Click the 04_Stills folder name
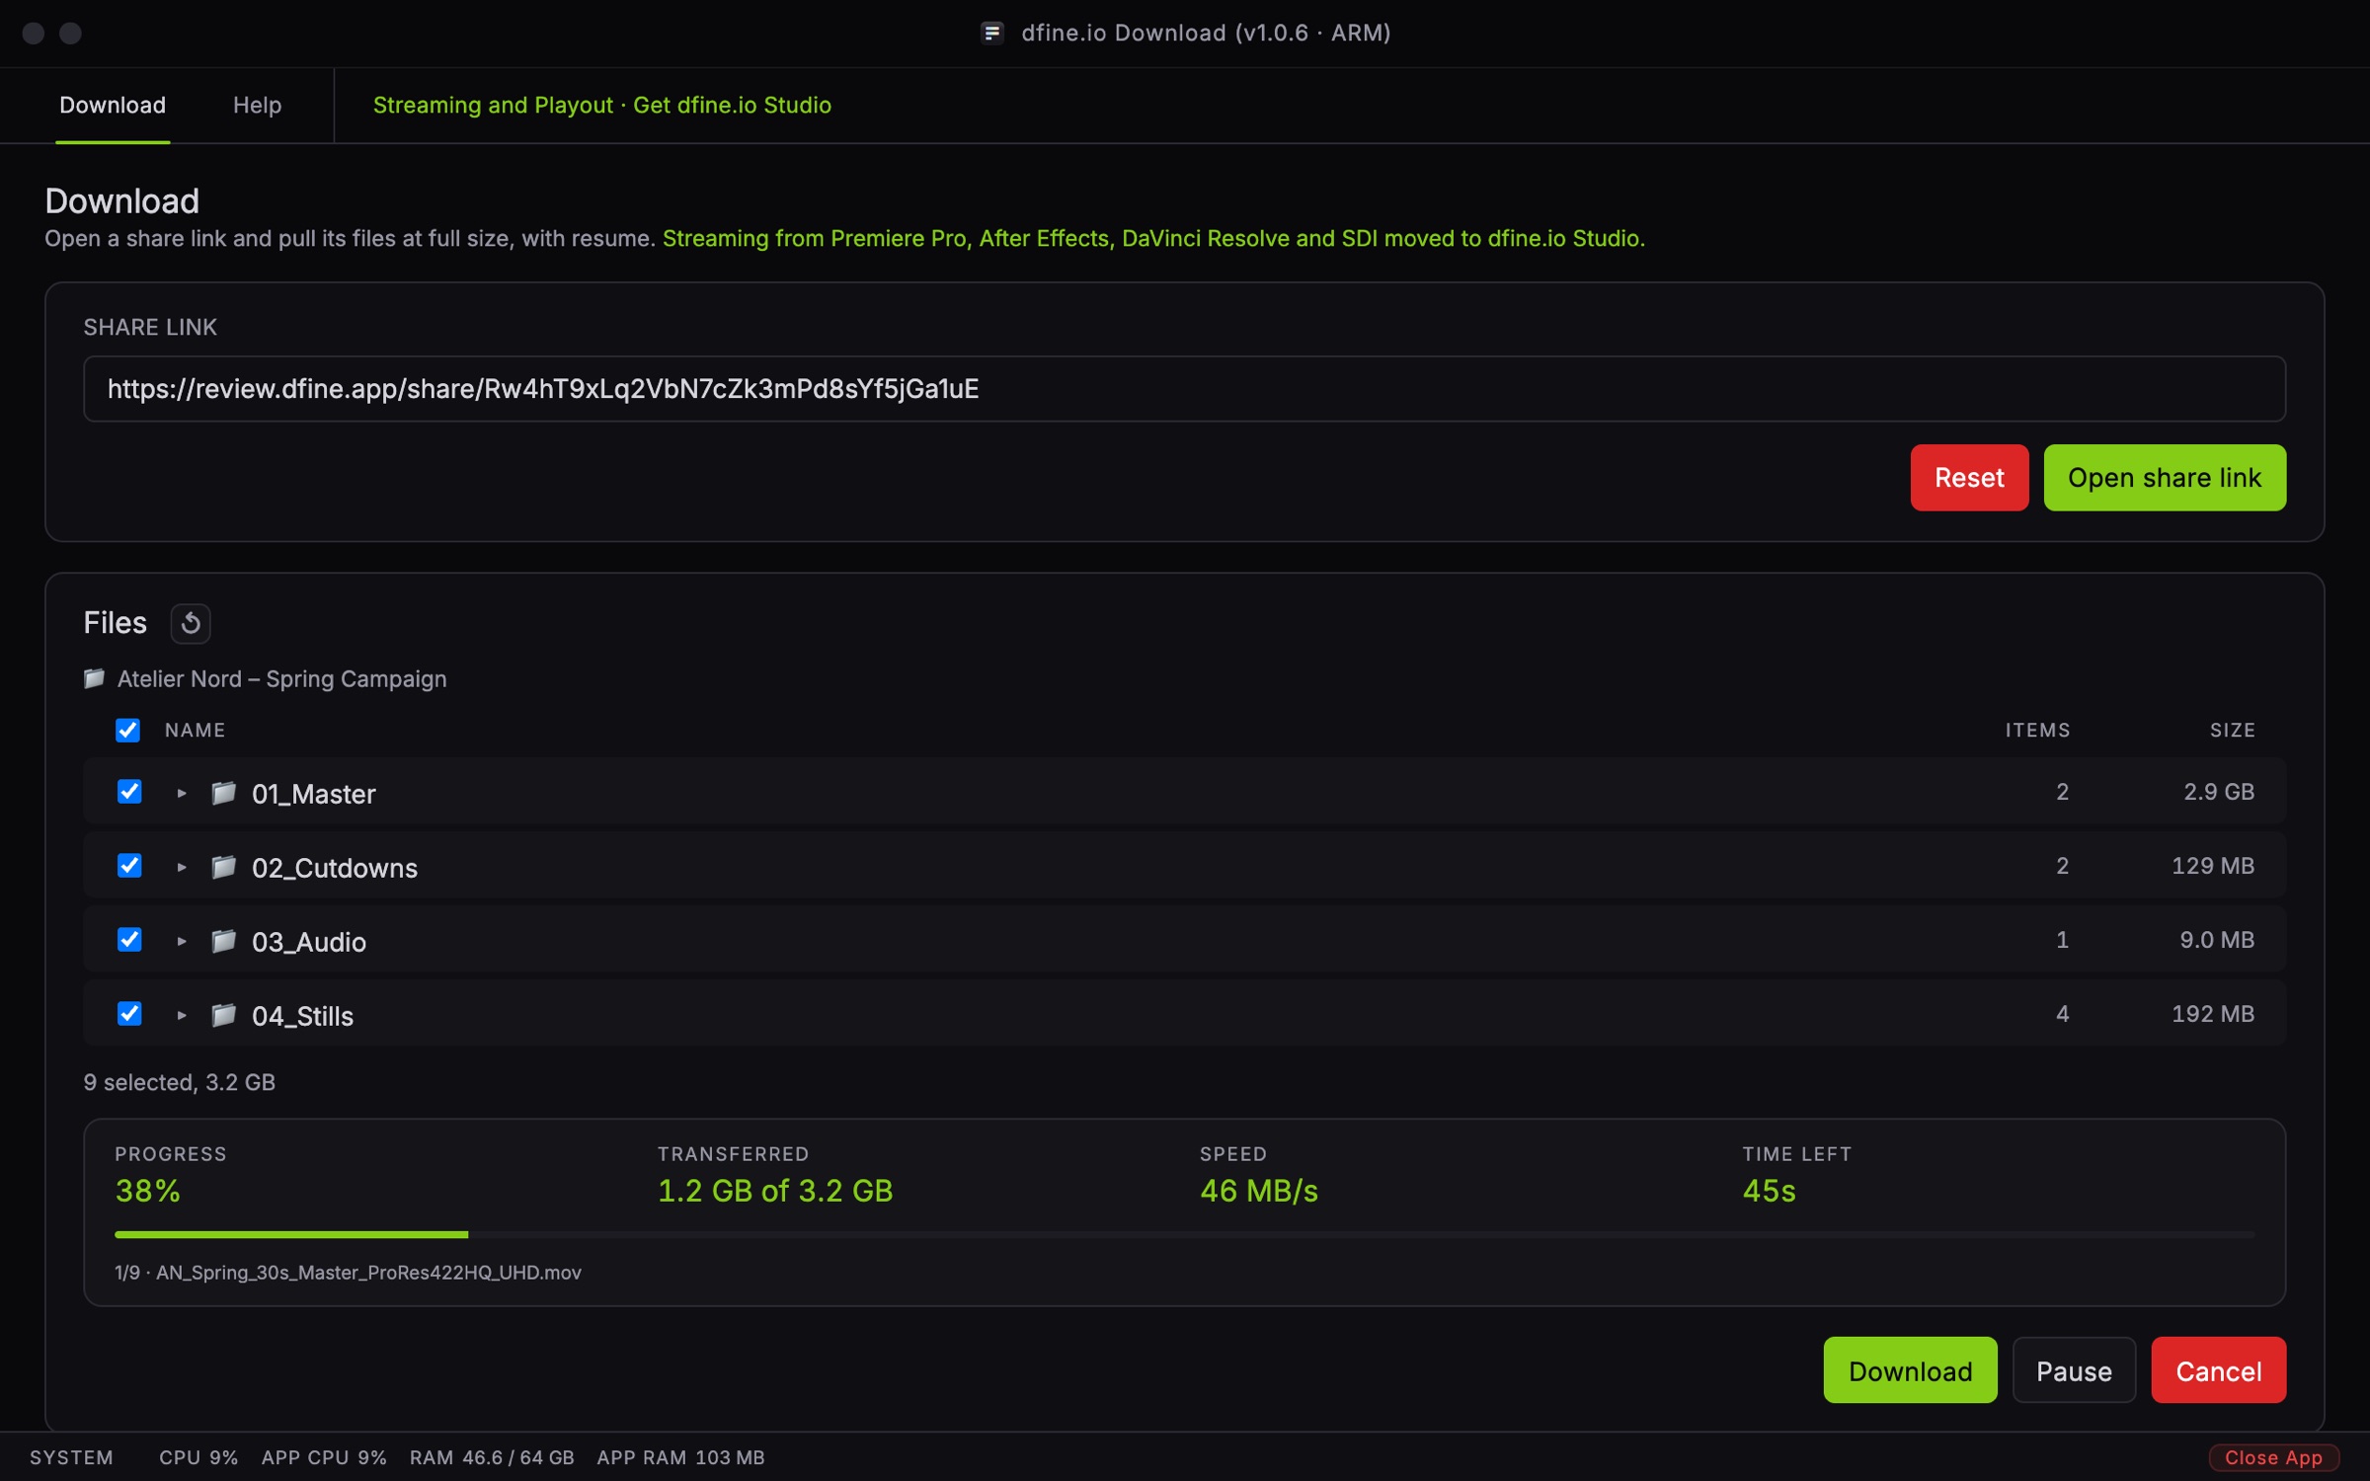Image resolution: width=2370 pixels, height=1481 pixels. 302,1016
